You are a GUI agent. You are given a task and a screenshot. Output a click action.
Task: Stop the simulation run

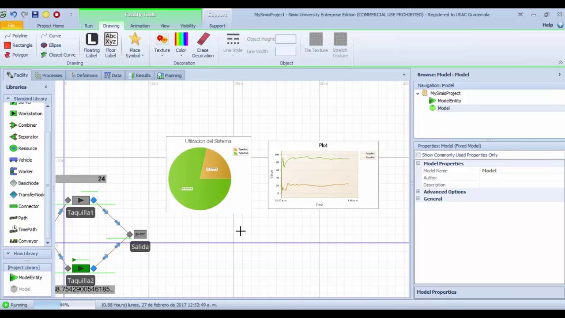(x=56, y=15)
